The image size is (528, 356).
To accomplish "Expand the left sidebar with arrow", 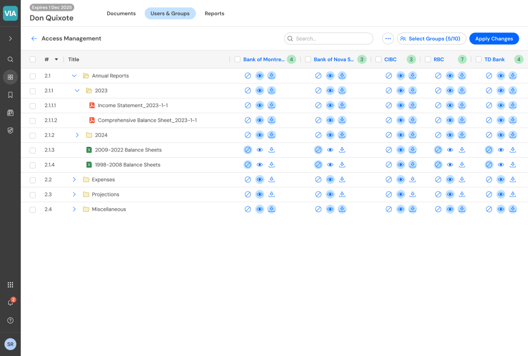I will (x=10, y=39).
